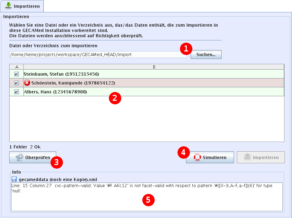
Task: Click the greyed-out Importieren button
Action: pos(261,157)
